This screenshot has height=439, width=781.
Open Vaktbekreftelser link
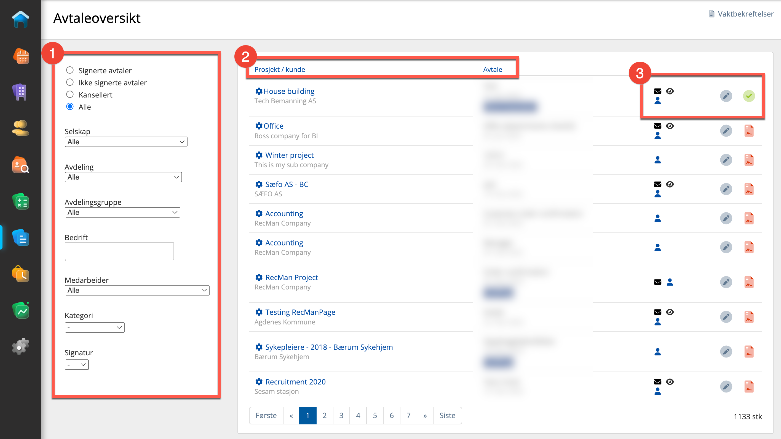click(x=745, y=14)
